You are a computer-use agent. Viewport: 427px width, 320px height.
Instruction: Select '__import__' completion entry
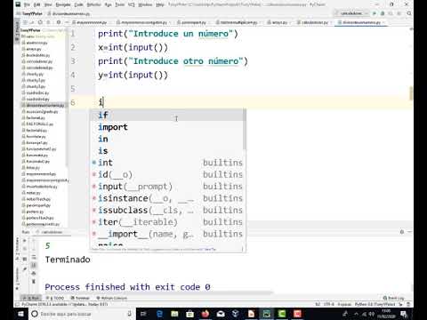point(168,234)
